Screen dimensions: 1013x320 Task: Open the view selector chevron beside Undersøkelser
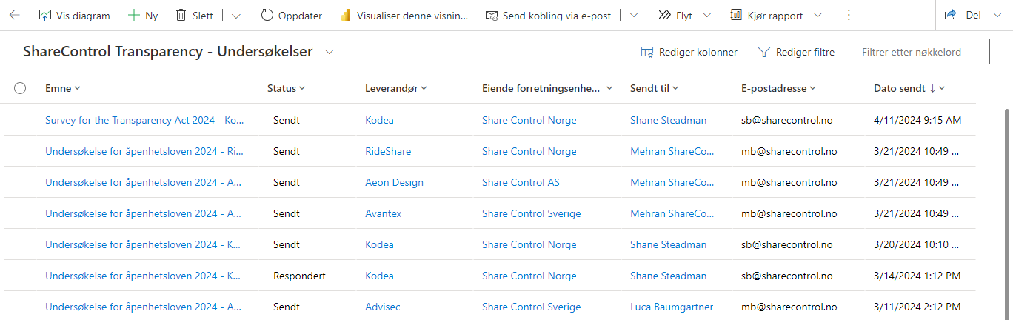[x=330, y=52]
